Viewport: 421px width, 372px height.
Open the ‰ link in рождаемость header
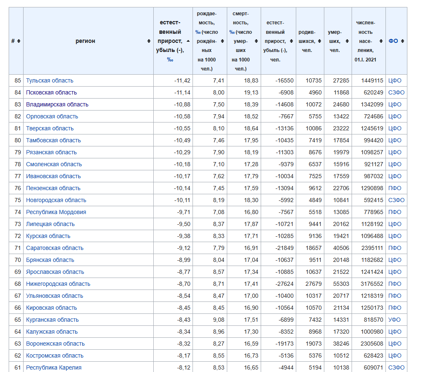tap(198, 32)
